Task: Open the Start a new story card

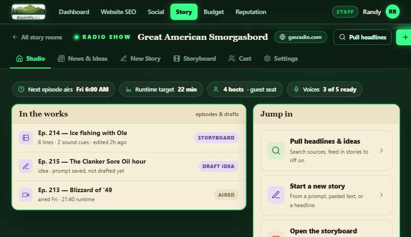Action: (x=326, y=195)
